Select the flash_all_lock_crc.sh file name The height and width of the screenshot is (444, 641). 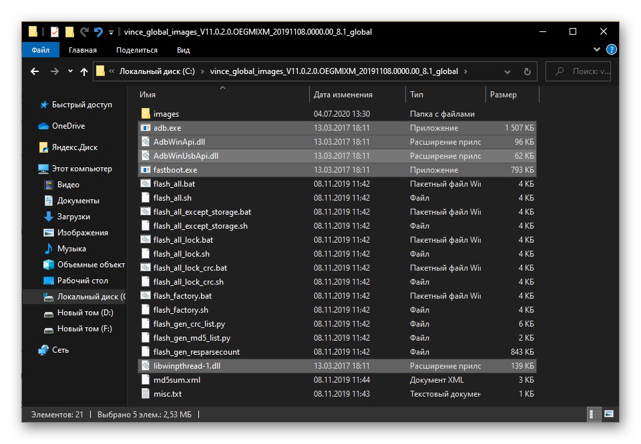(188, 282)
